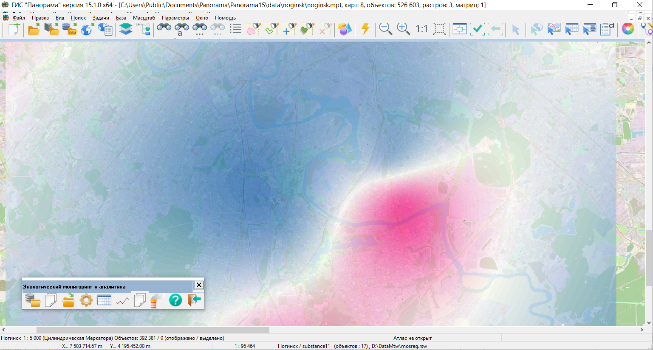Click the vertical scrollbar down arrow
Image resolution: width=653 pixels, height=350 pixels.
(x=649, y=323)
